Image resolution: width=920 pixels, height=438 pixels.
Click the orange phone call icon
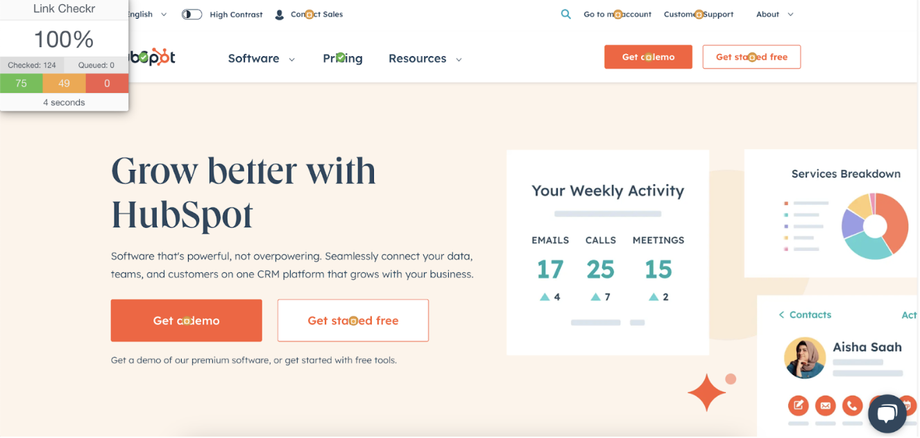point(852,405)
